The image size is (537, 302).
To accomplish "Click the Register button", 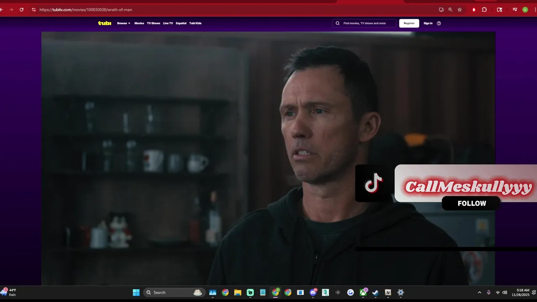I will point(409,23).
